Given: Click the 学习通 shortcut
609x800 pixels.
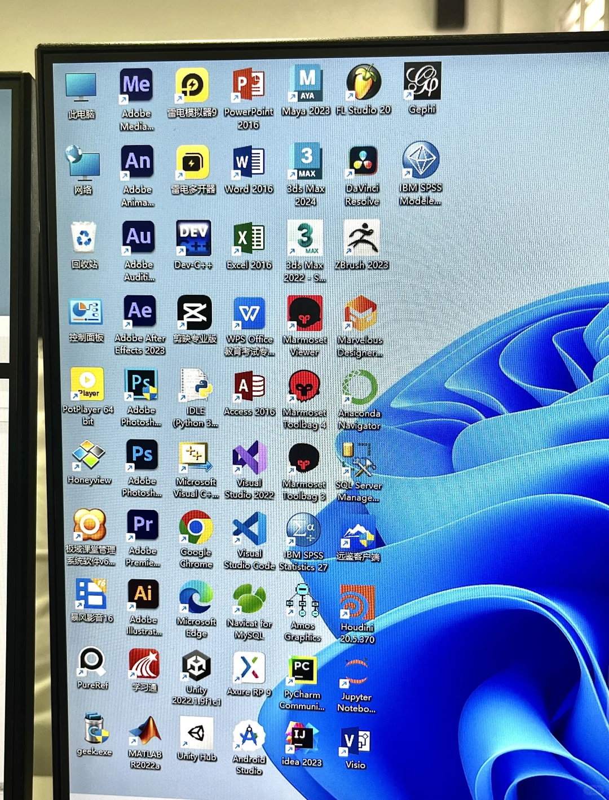Looking at the screenshot, I should [x=144, y=664].
